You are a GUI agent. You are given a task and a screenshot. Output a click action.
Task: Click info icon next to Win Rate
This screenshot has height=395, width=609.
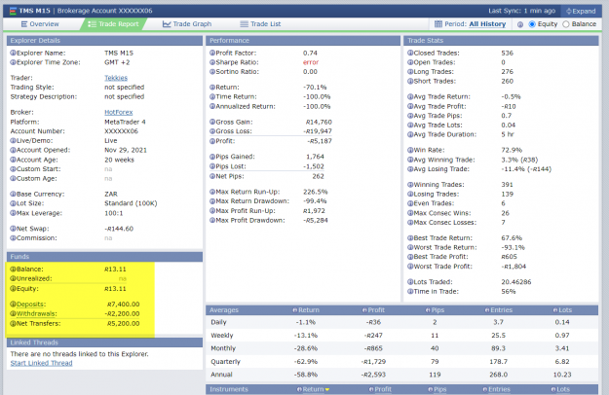[410, 150]
